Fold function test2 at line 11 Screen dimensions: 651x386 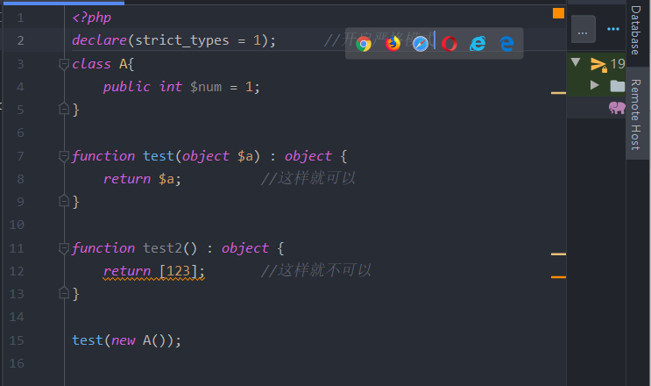coord(64,248)
